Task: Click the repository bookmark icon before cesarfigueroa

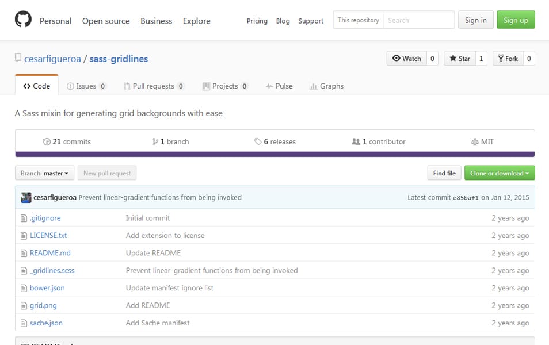Action: coord(18,57)
